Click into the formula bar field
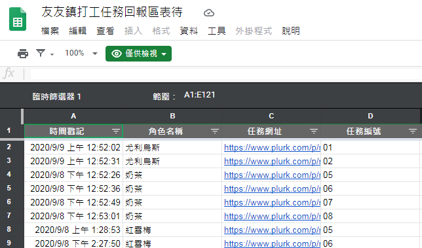The image size is (422, 248). coord(226,74)
